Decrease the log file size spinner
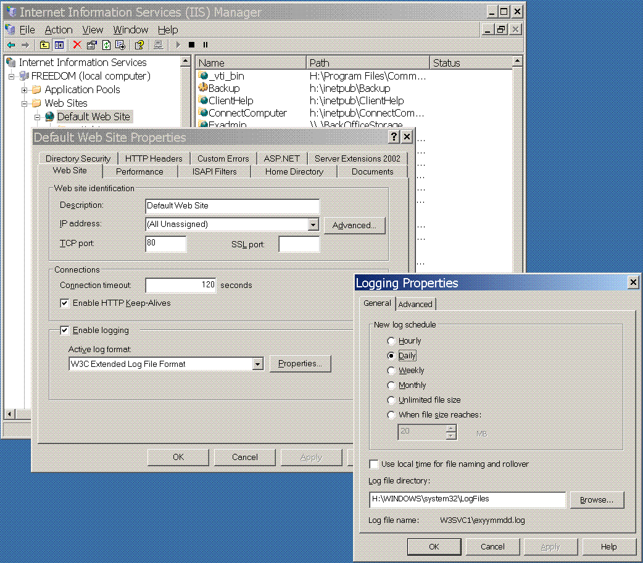 coord(451,435)
